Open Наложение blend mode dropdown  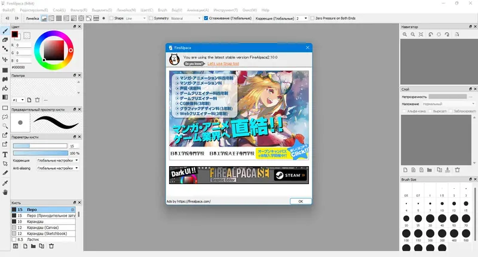[x=449, y=104]
